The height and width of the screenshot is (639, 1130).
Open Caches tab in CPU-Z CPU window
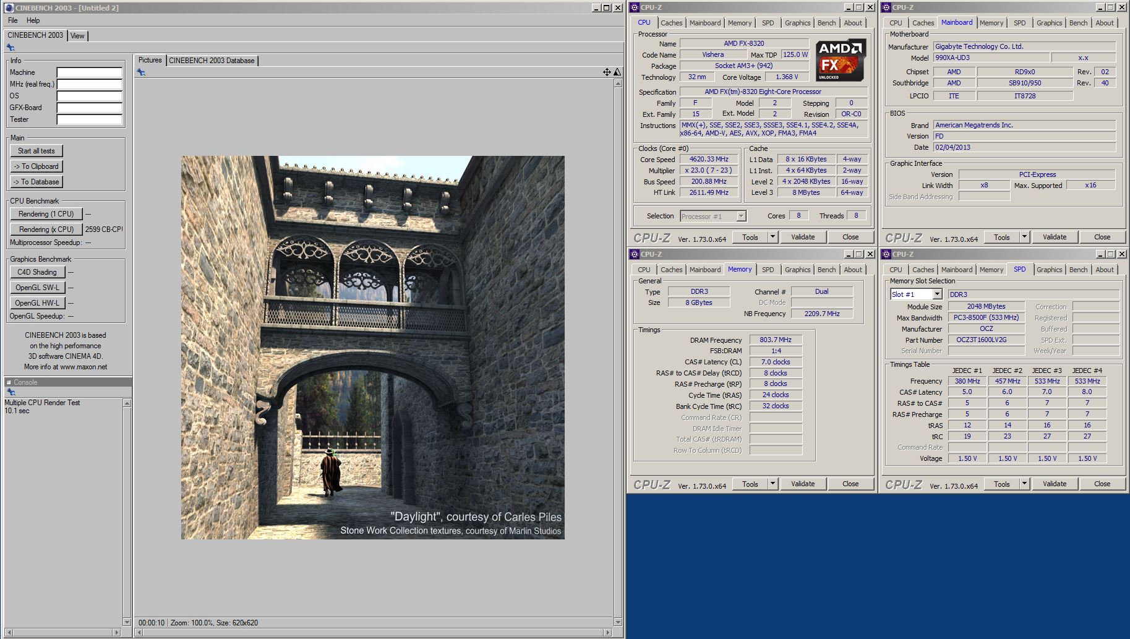[671, 23]
